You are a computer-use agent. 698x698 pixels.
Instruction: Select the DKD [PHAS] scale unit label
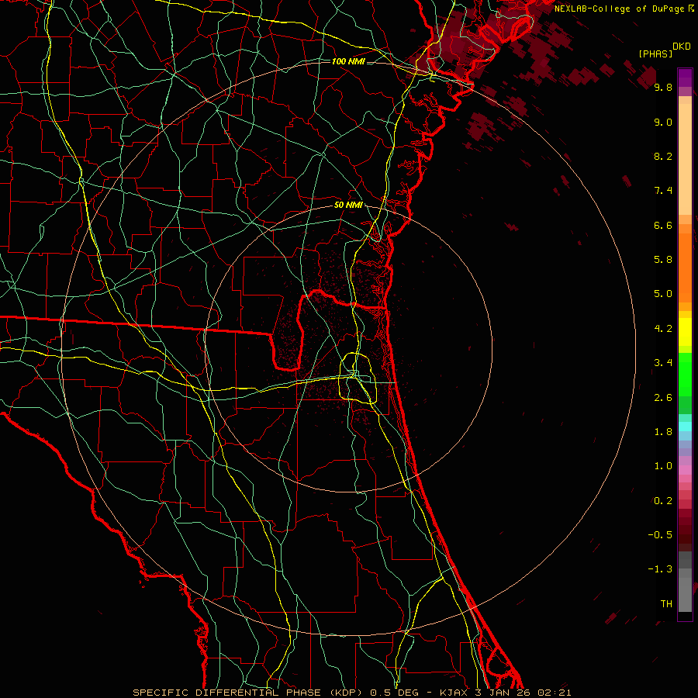pos(664,50)
